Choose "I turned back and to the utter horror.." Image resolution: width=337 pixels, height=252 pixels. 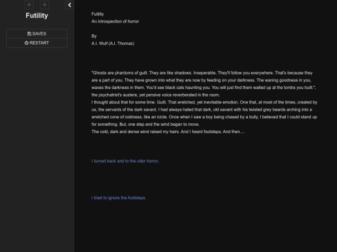(x=125, y=161)
